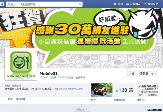The width and height of the screenshot is (163, 112).
Task: Click the search magnifier icon
Action: click(x=80, y=4)
